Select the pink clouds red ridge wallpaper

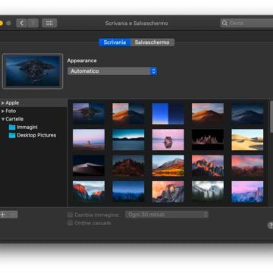point(247,165)
